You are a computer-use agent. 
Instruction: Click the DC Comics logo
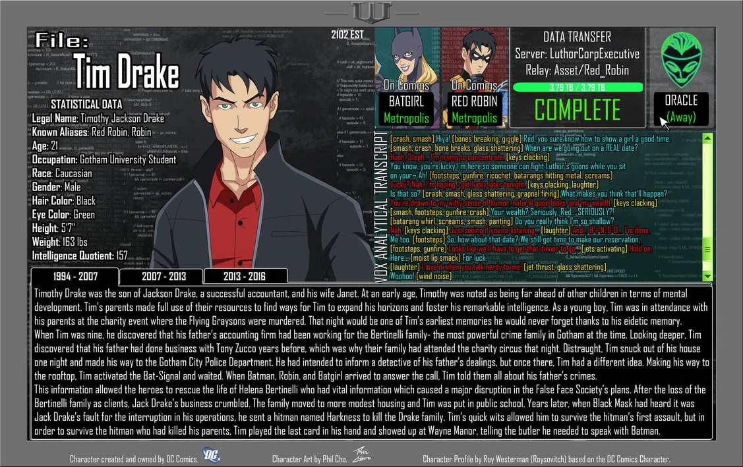[x=212, y=455]
